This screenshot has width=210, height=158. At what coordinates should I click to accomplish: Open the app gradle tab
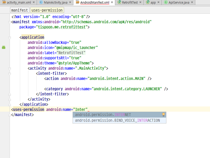pyautogui.click(x=153, y=2)
